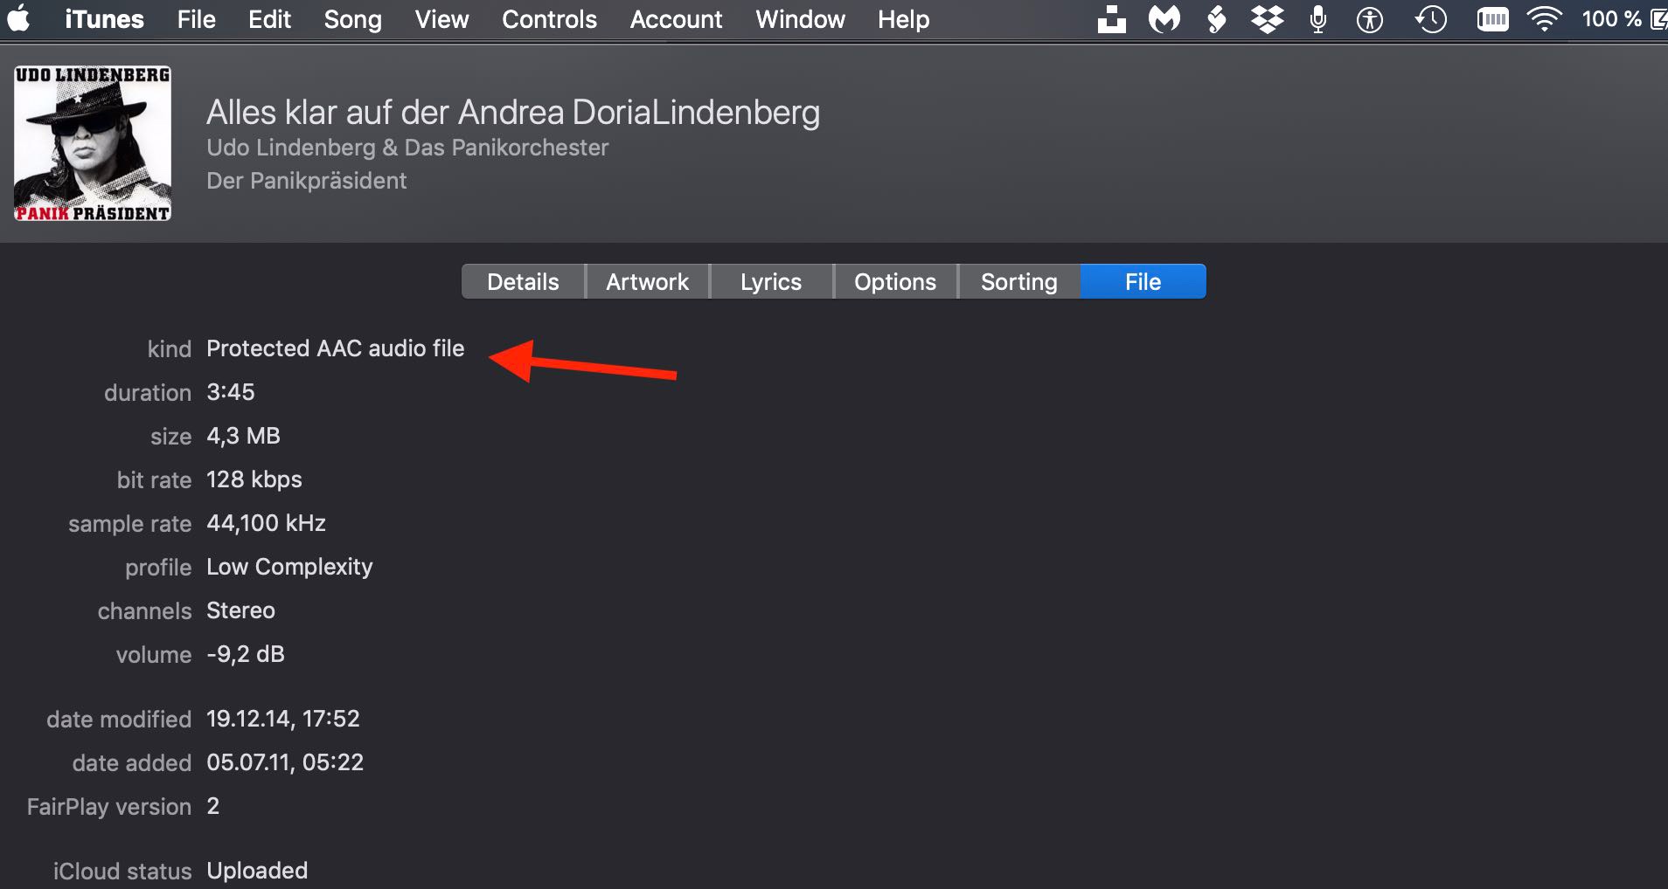Viewport: 1668px width, 889px height.
Task: Open the Apple menu
Action: 18,18
